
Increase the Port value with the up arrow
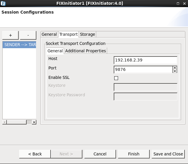[x=175, y=68]
